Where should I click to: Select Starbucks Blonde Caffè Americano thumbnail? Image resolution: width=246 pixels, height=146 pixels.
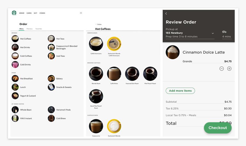(x=114, y=44)
